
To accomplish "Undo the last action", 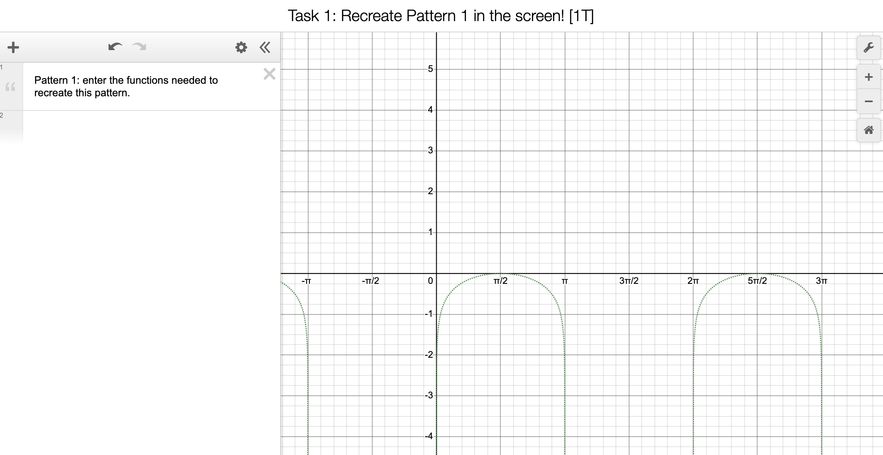I will pyautogui.click(x=115, y=47).
